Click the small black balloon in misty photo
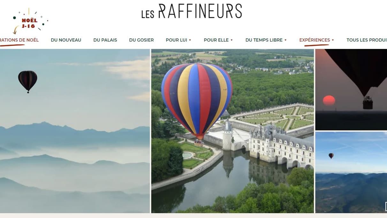 pyautogui.click(x=27, y=82)
